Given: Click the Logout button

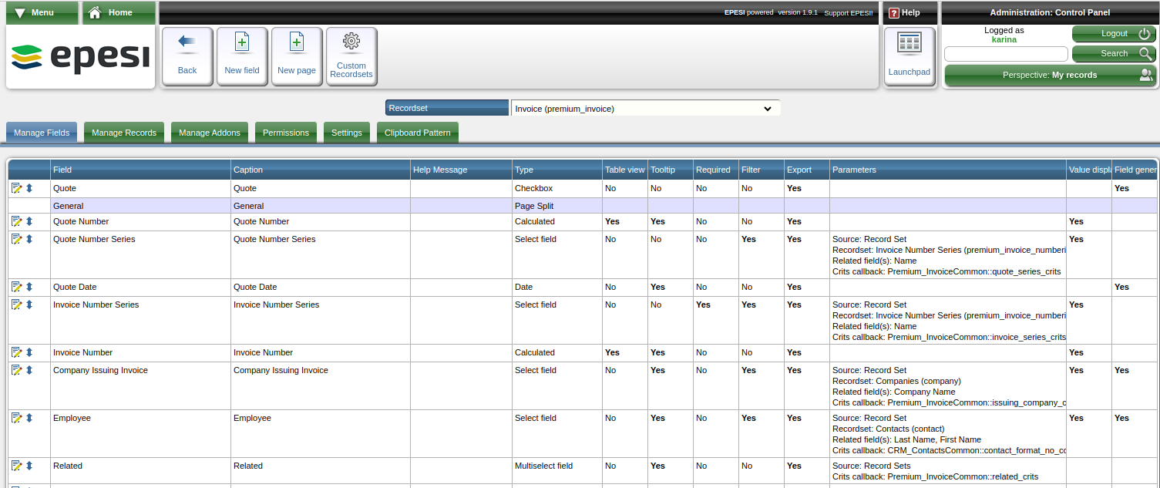Looking at the screenshot, I should click(1114, 34).
